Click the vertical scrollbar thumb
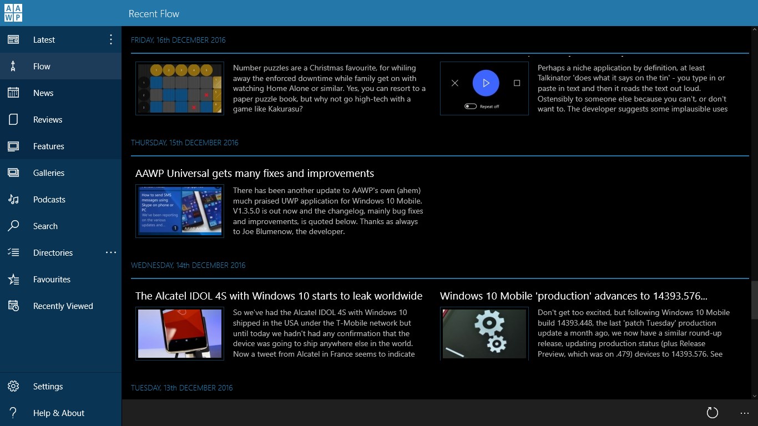The image size is (758, 426). point(754,300)
